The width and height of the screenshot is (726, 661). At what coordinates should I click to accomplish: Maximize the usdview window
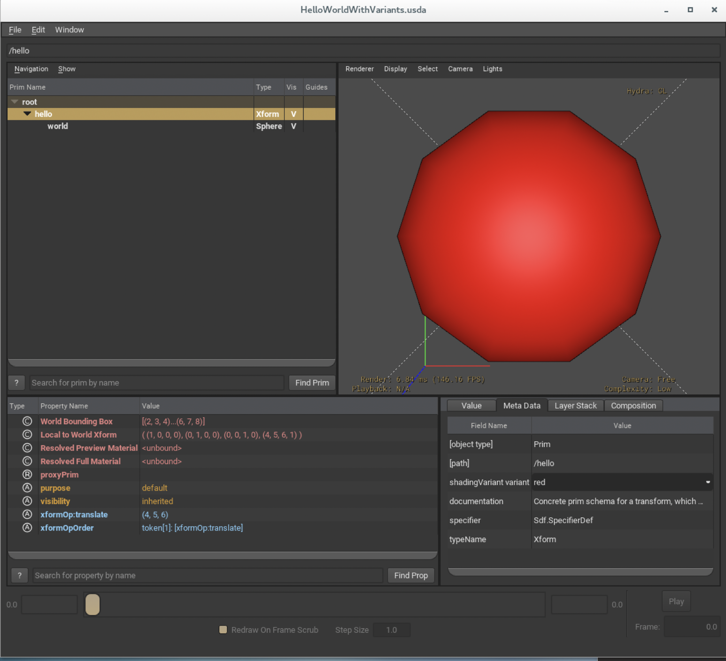[690, 9]
